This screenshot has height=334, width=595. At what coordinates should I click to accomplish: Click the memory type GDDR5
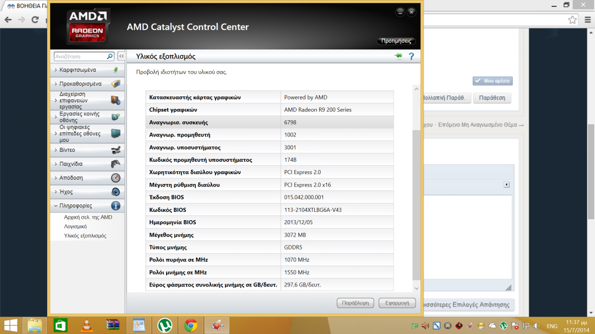pos(293,247)
